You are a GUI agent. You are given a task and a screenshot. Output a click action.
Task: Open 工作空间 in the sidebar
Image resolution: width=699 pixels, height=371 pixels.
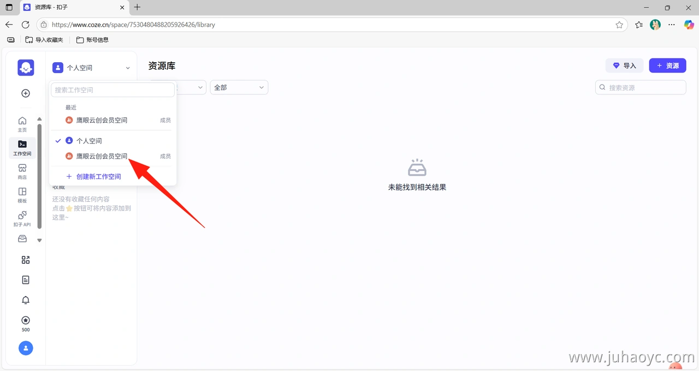click(x=22, y=148)
